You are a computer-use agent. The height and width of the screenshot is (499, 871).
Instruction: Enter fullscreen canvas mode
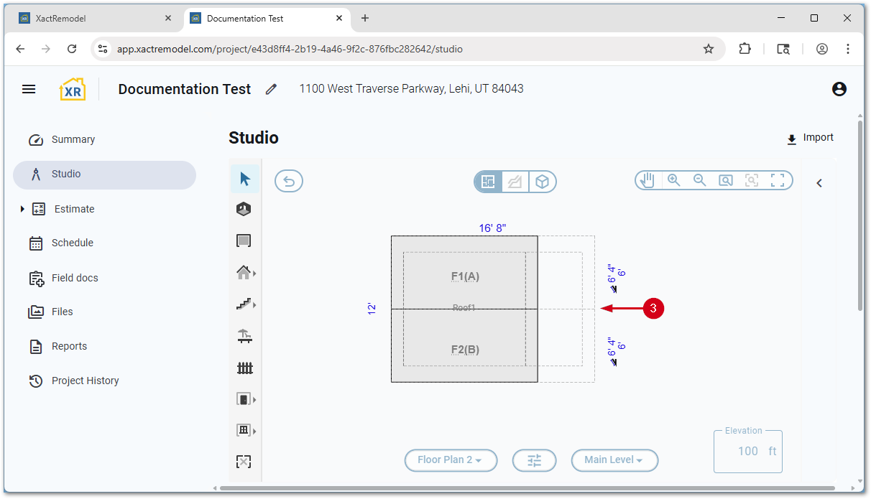[778, 181]
